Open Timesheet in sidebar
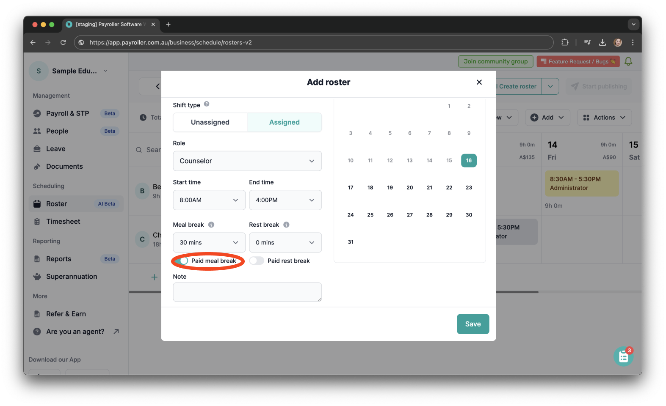Image resolution: width=666 pixels, height=406 pixels. [76, 222]
